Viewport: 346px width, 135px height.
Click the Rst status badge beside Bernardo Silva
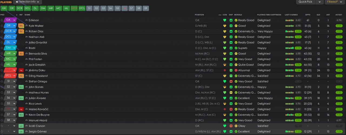tap(21, 54)
